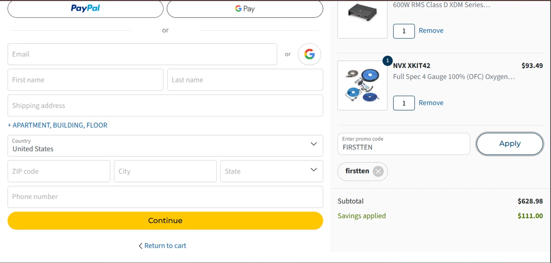Viewport: 551px width, 263px height.
Task: Remove the 600W XDM amplifier item
Action: pyautogui.click(x=431, y=31)
